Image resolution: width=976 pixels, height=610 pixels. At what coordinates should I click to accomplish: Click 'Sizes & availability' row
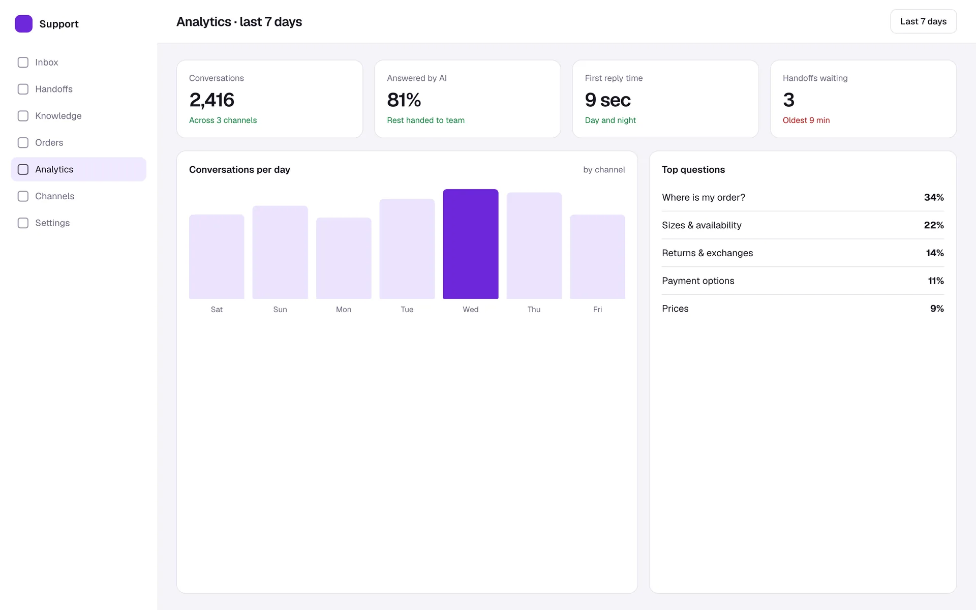click(803, 225)
